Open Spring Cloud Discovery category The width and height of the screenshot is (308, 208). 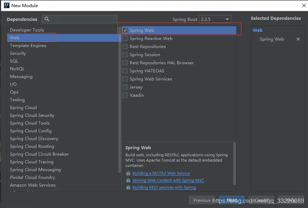pyautogui.click(x=63, y=139)
